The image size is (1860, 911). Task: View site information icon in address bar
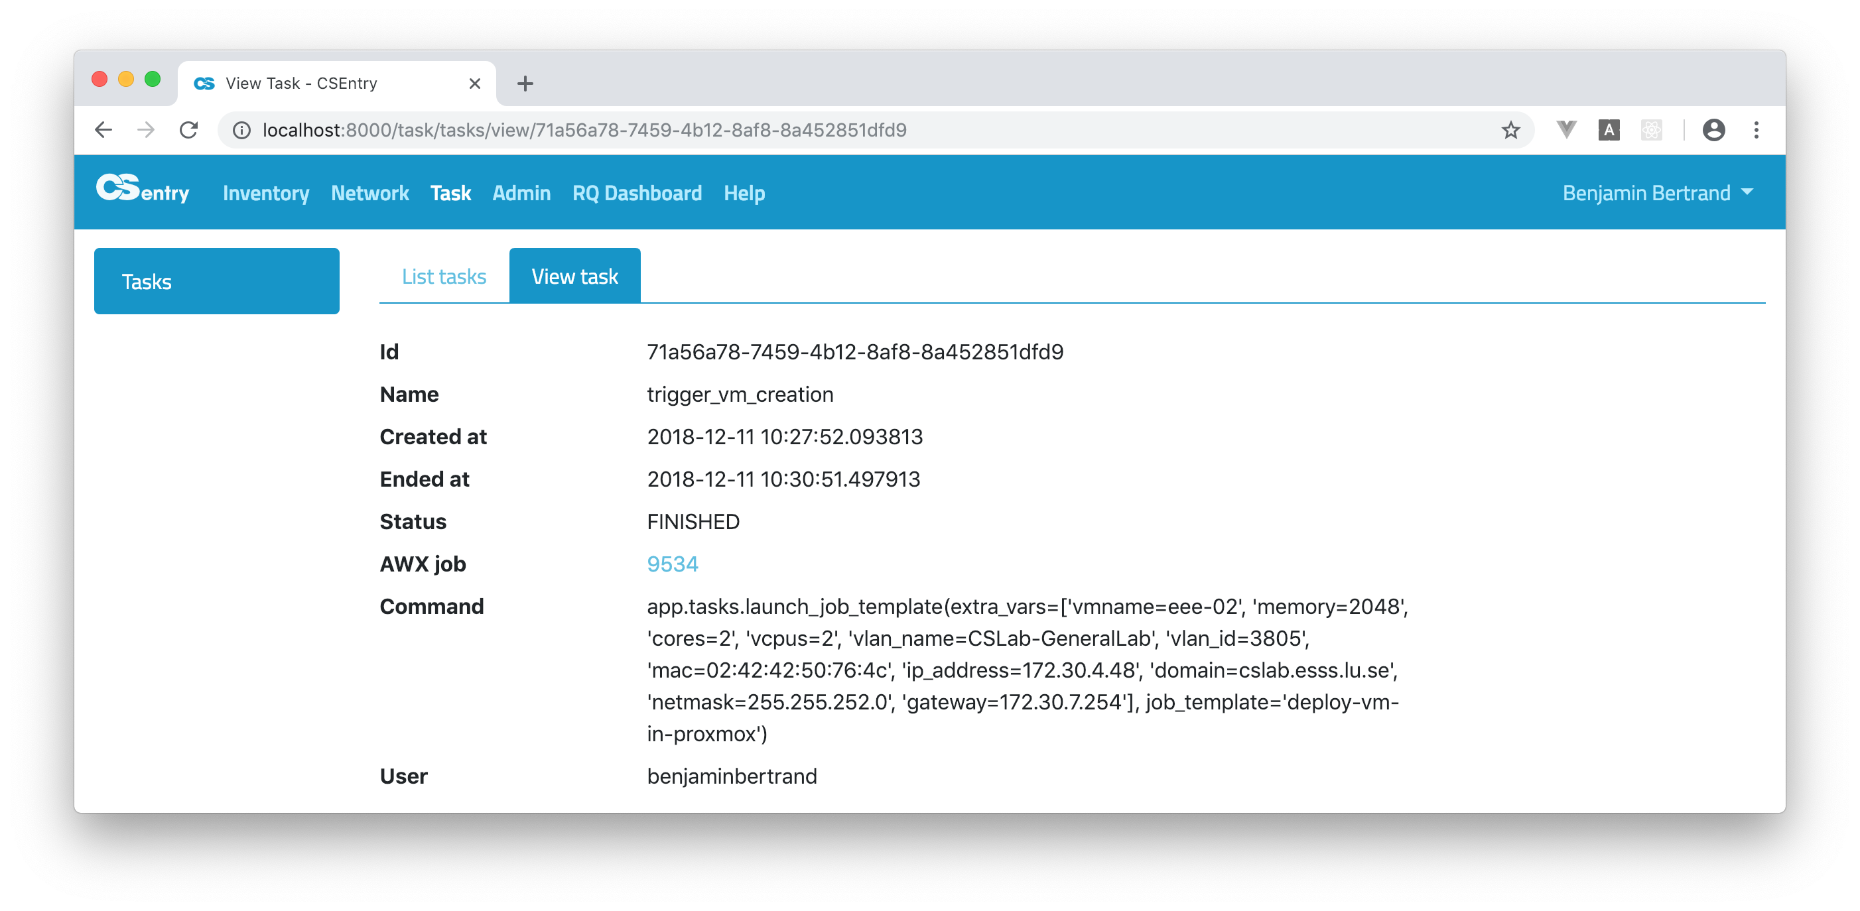coord(241,130)
